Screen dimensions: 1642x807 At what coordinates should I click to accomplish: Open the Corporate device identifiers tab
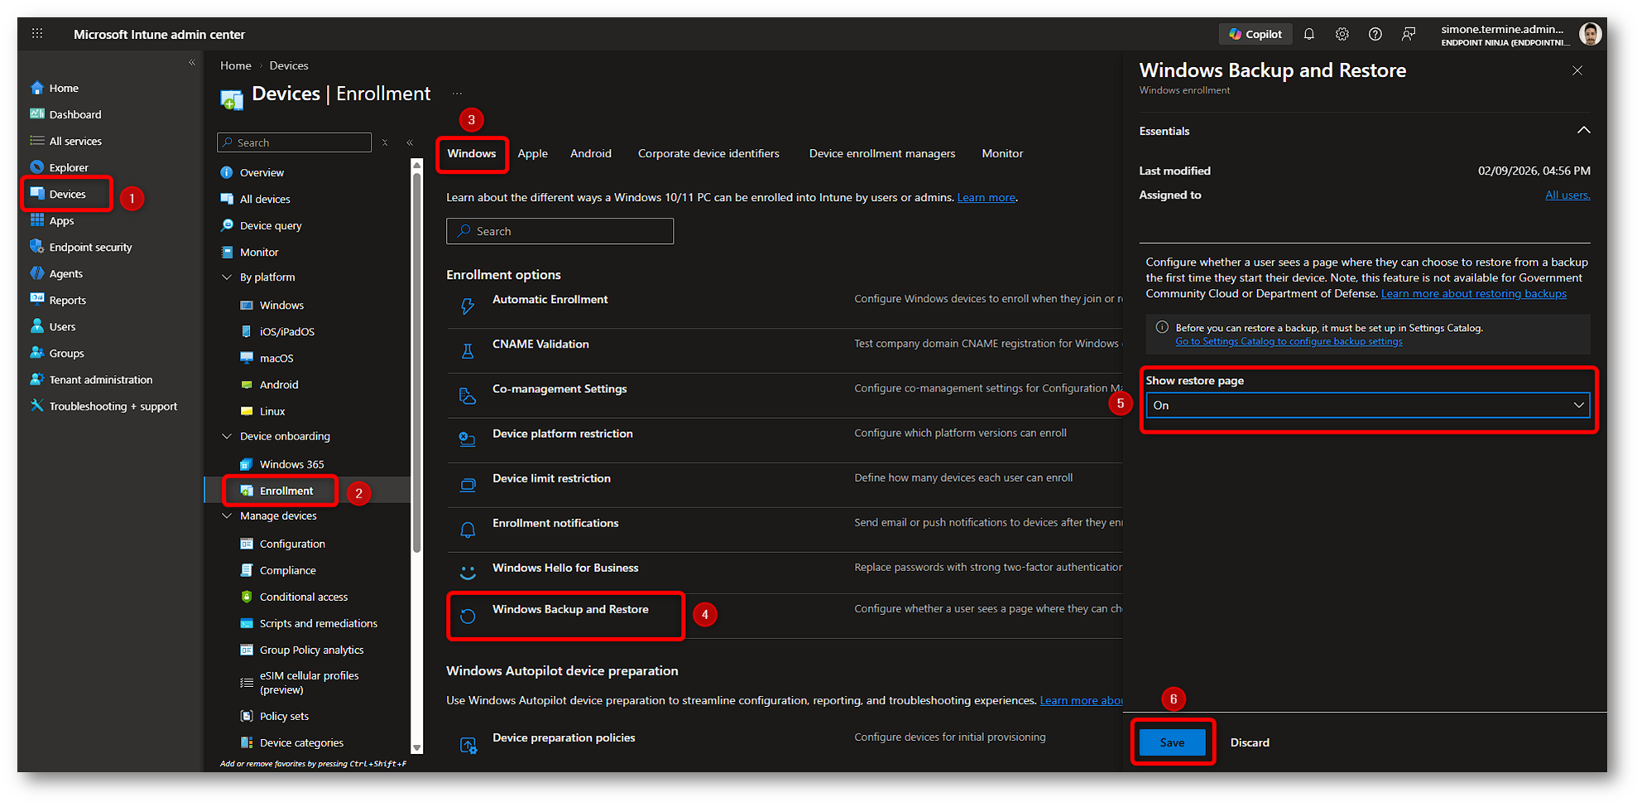[708, 153]
